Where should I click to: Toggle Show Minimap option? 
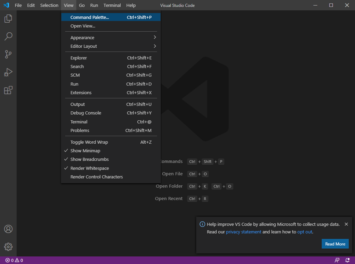(111, 151)
